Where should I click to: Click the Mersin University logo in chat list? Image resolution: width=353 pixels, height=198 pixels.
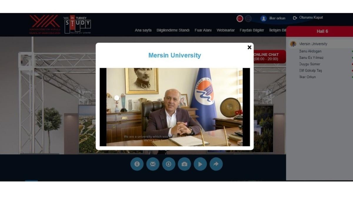coord(293,44)
